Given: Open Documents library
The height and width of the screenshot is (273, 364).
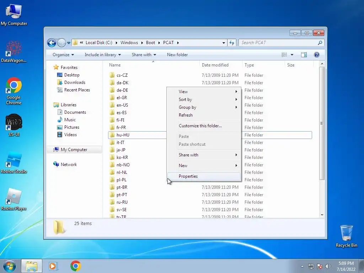Looking at the screenshot, I should (x=75, y=112).
